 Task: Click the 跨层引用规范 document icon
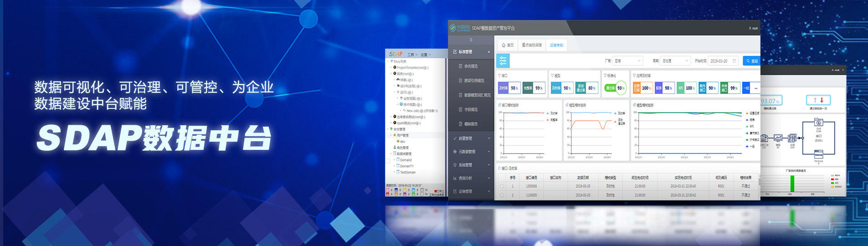[461, 81]
